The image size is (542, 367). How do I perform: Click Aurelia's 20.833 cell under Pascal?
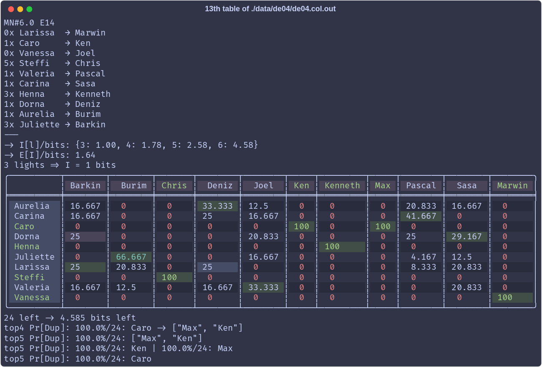pyautogui.click(x=421, y=206)
